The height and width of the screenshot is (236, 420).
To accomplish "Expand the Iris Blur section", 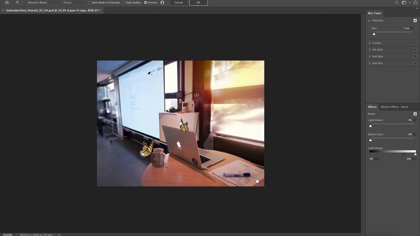I will [x=369, y=43].
